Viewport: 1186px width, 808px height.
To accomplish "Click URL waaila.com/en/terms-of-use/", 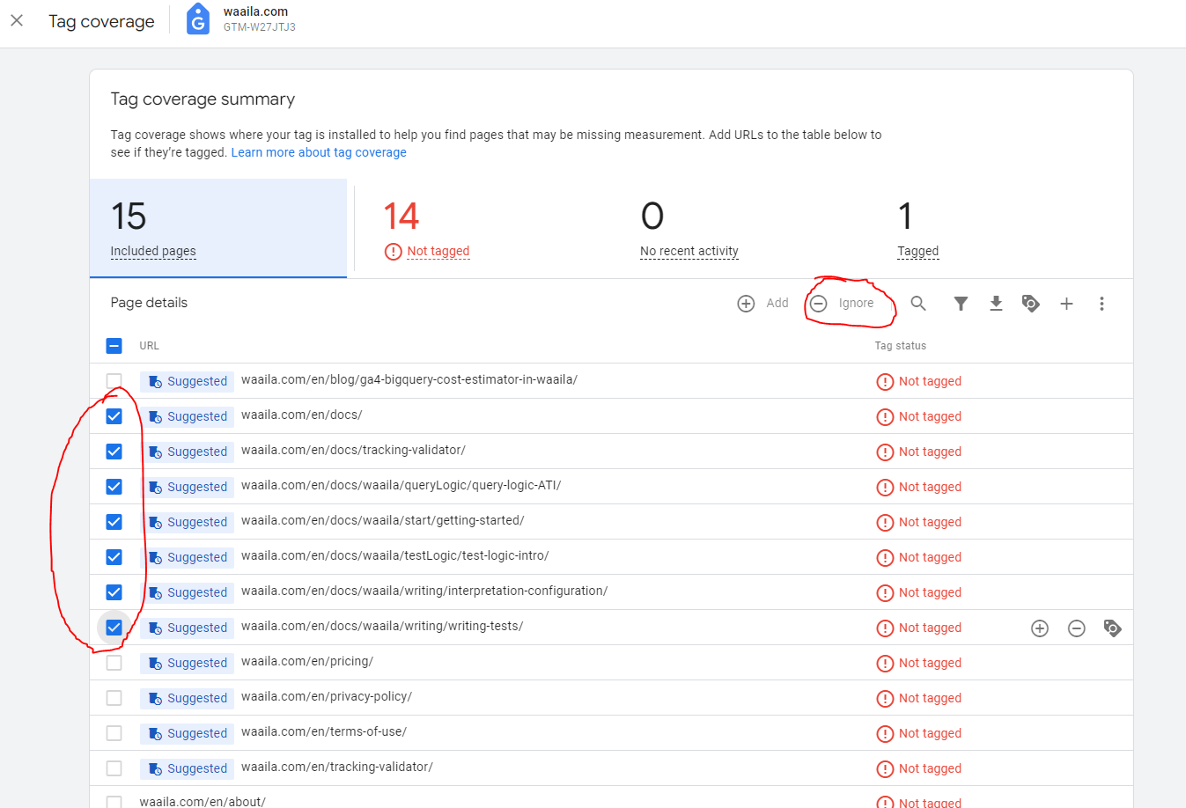I will coord(324,731).
